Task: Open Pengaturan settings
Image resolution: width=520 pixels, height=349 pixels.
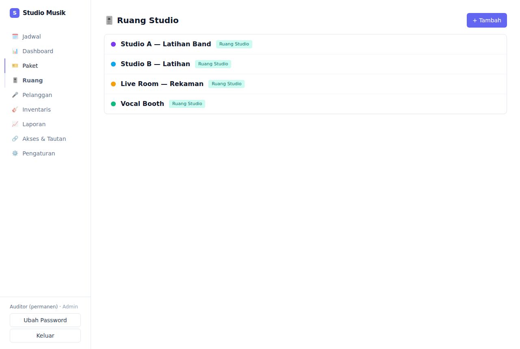Action: coord(45,153)
